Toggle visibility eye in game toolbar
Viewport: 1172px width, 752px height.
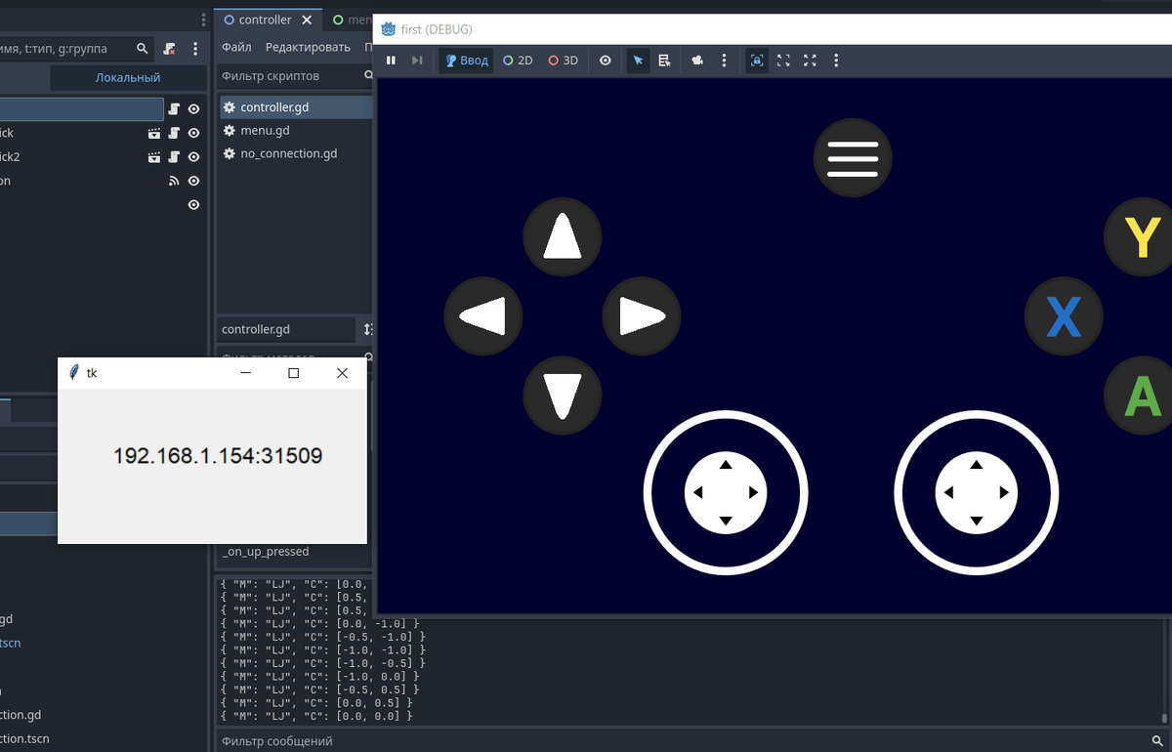[x=606, y=61]
